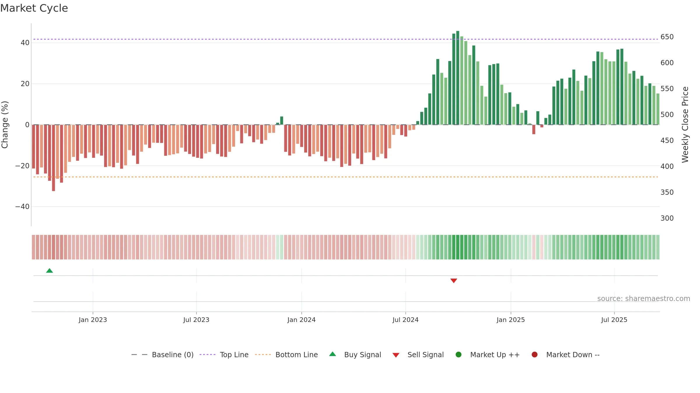Click the green circle Market Up icon
The width and height of the screenshot is (700, 393).
point(459,355)
